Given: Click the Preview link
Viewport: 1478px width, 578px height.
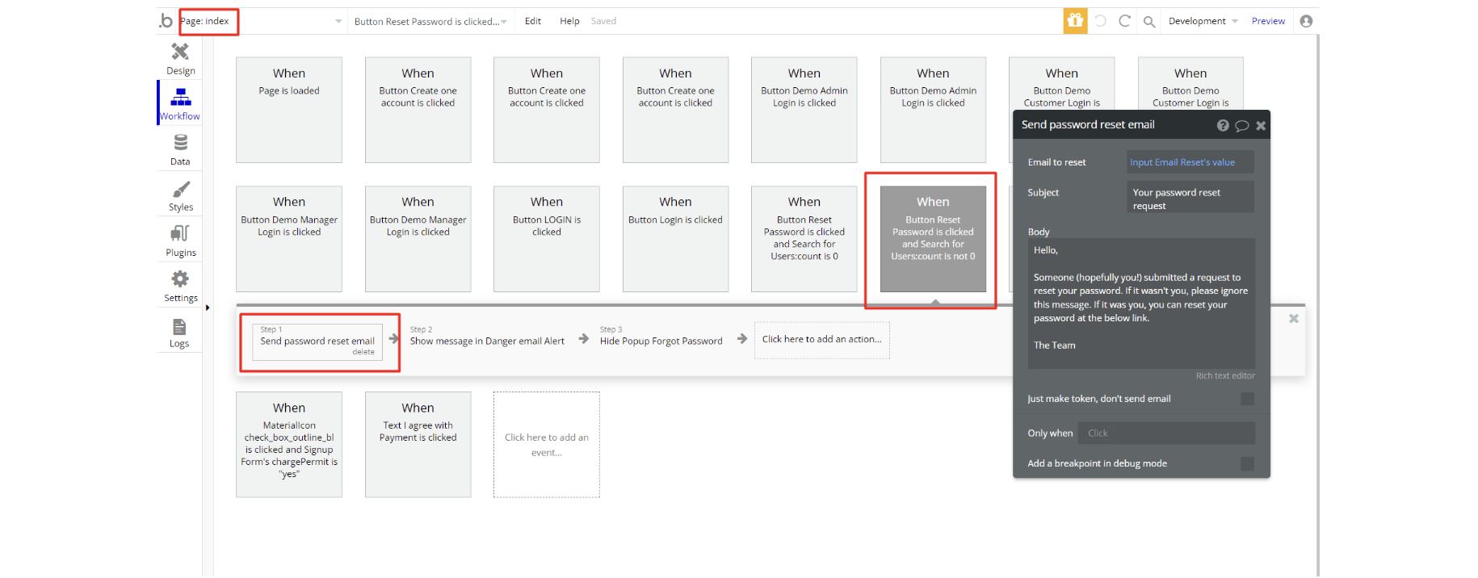Looking at the screenshot, I should click(1268, 21).
